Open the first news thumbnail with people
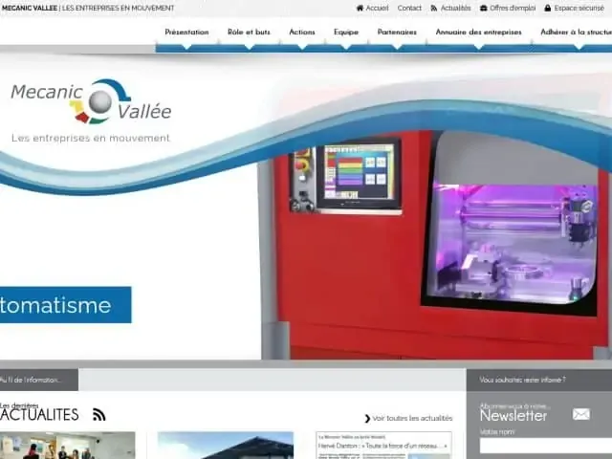Image resolution: width=612 pixels, height=459 pixels. click(x=67, y=446)
